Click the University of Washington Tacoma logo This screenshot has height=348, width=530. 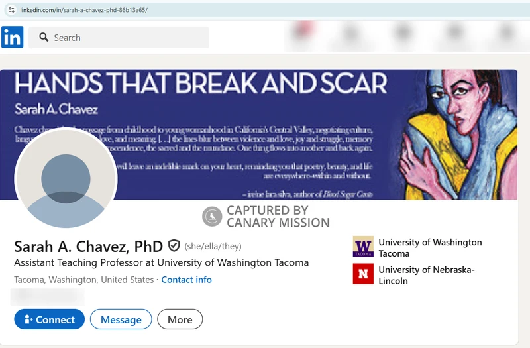click(363, 247)
